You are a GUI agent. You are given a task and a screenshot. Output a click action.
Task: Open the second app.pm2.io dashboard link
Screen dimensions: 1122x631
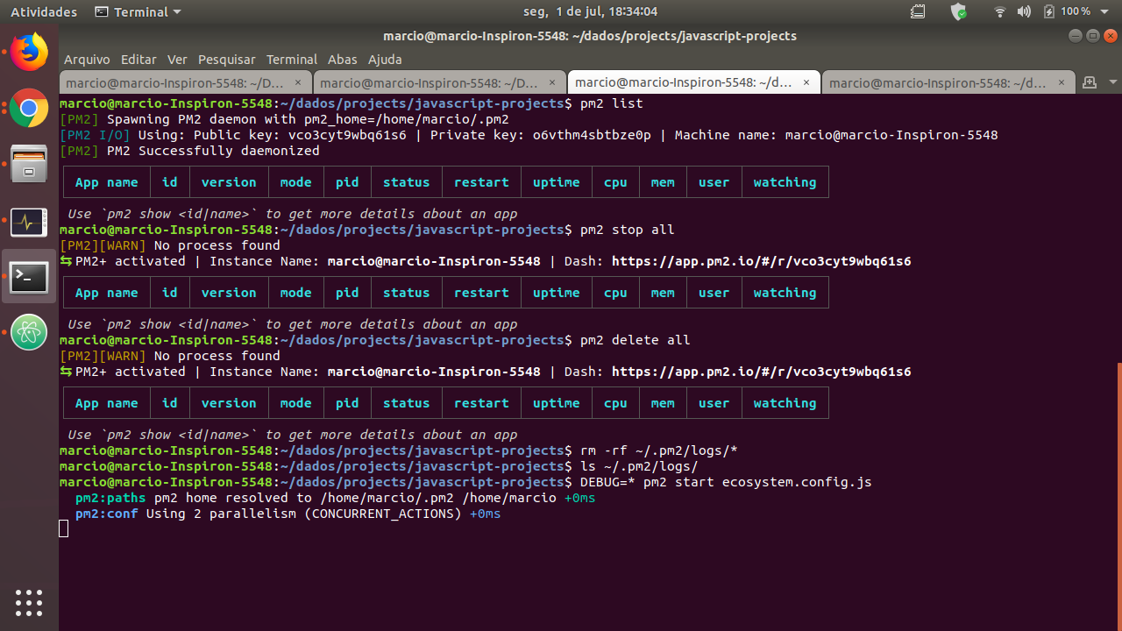[x=761, y=372]
